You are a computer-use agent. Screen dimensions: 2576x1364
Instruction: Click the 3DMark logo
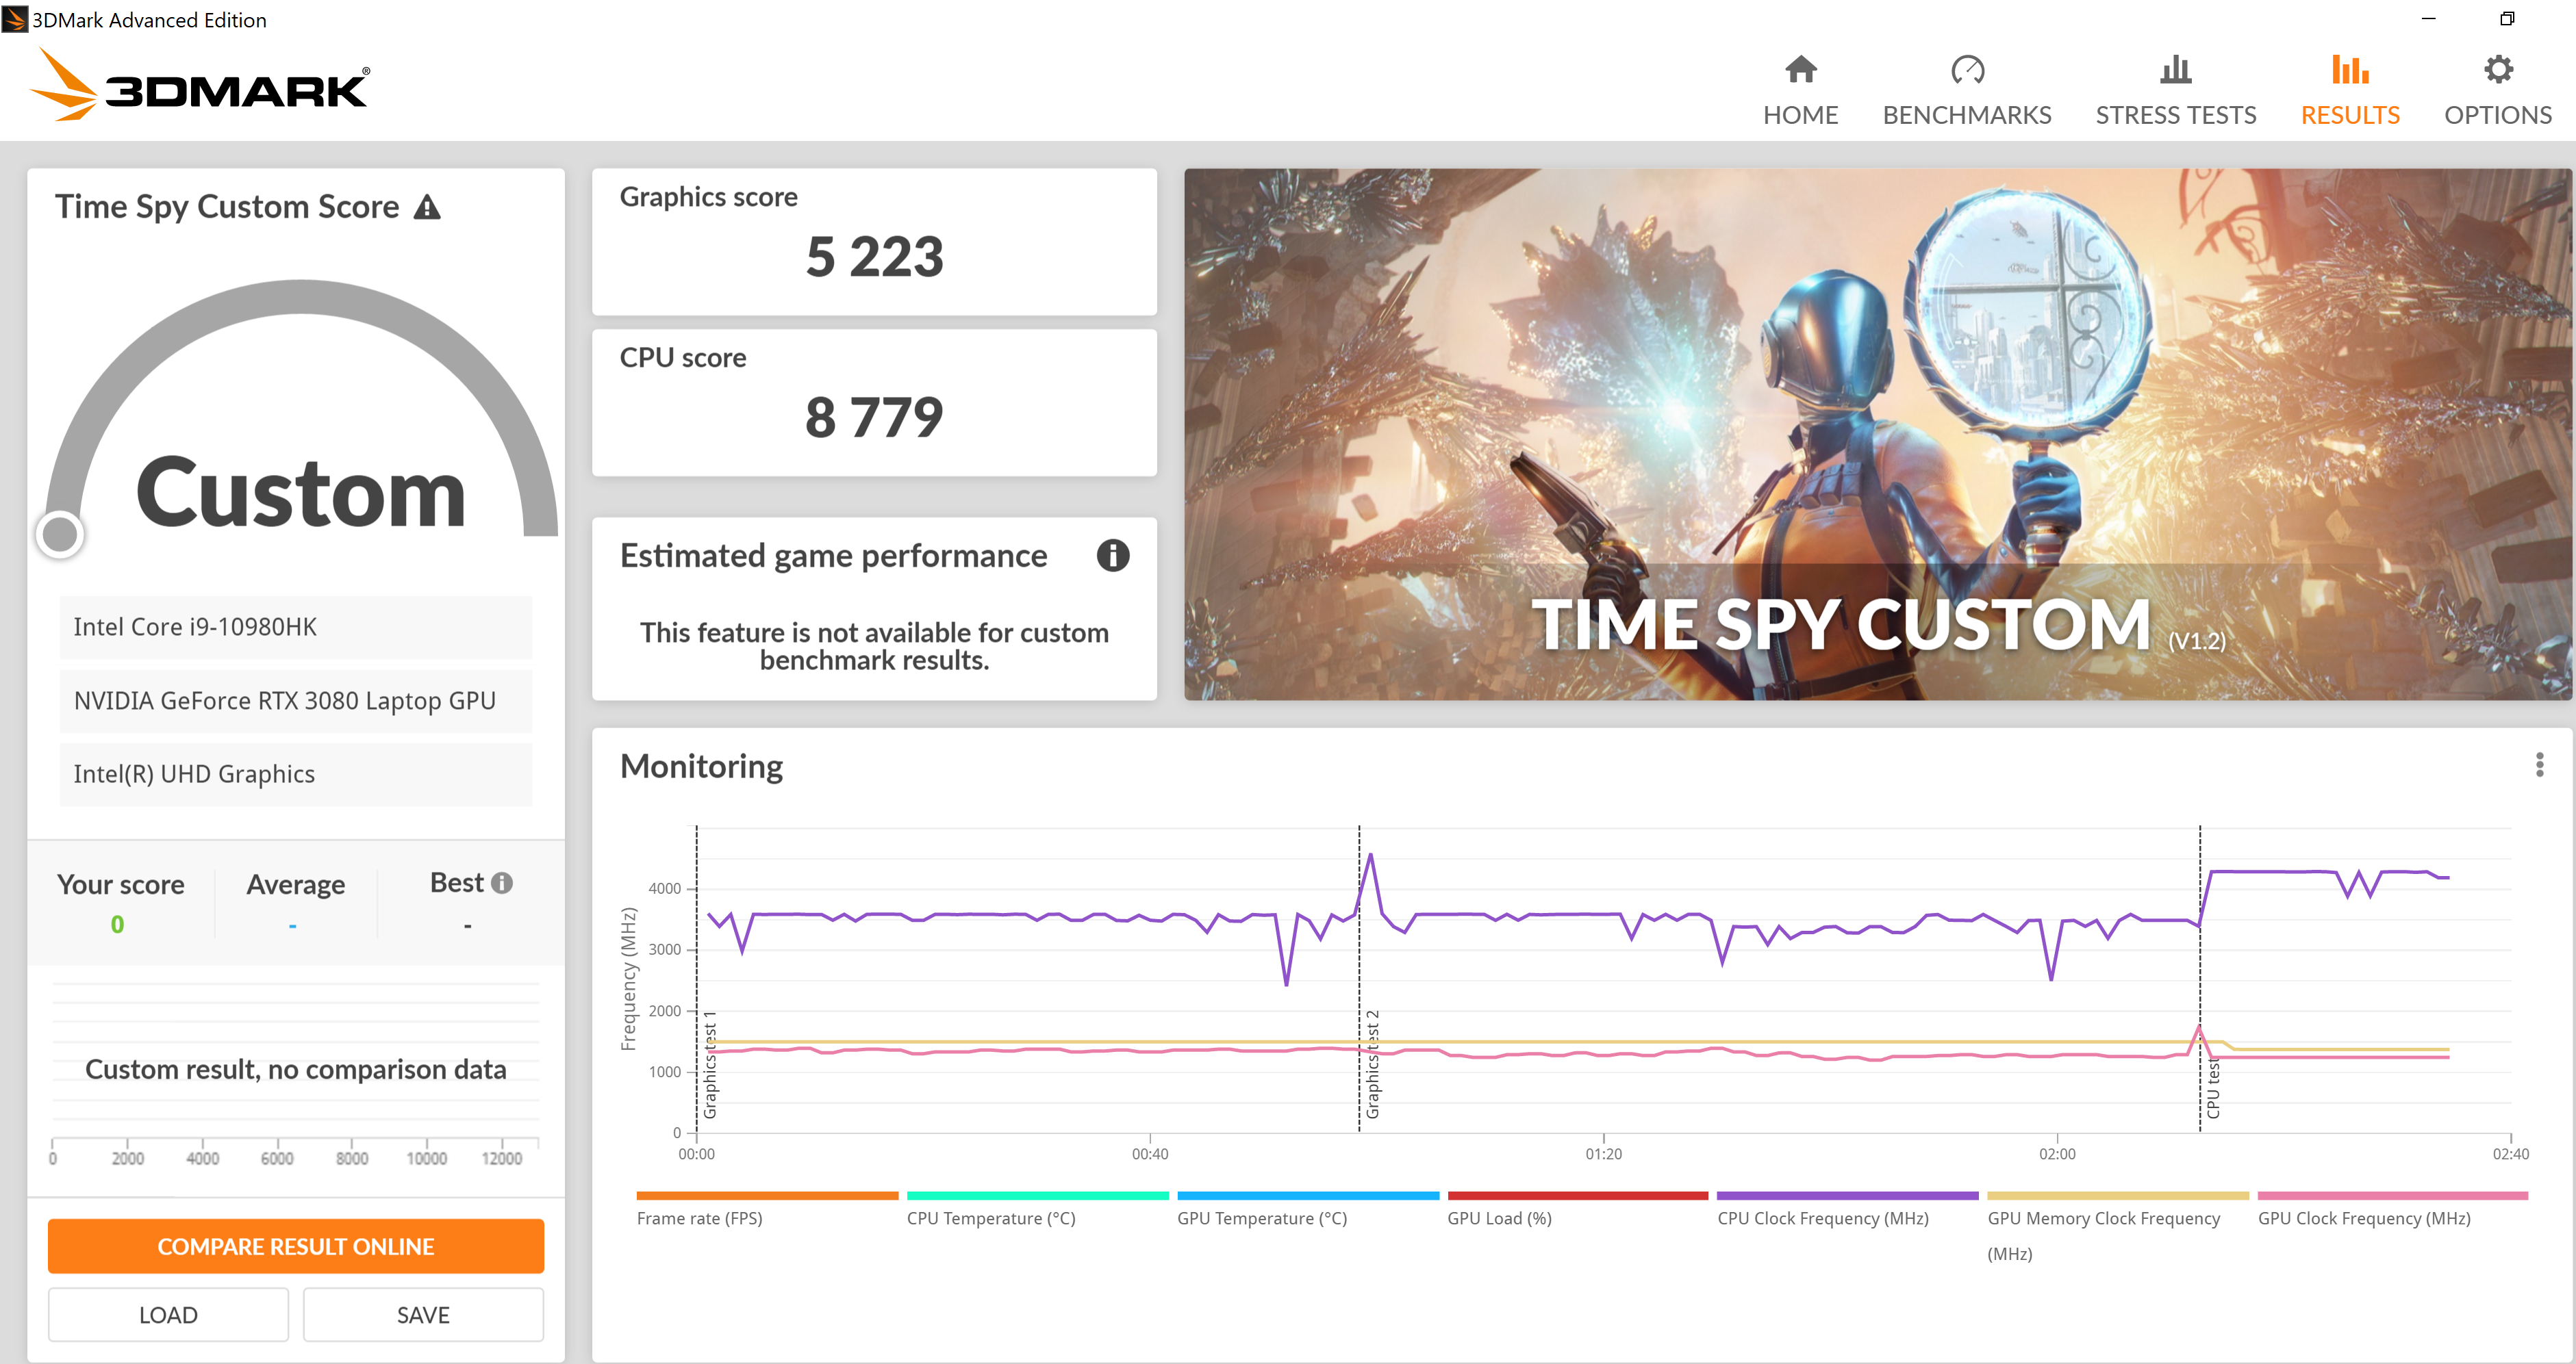pyautogui.click(x=201, y=86)
